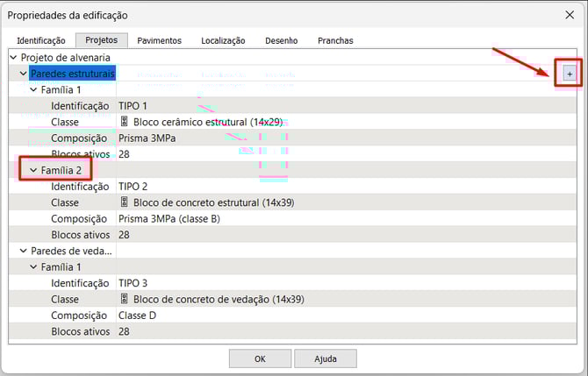This screenshot has height=376, width=588.
Task: Open the Desenho tab
Action: 282,40
